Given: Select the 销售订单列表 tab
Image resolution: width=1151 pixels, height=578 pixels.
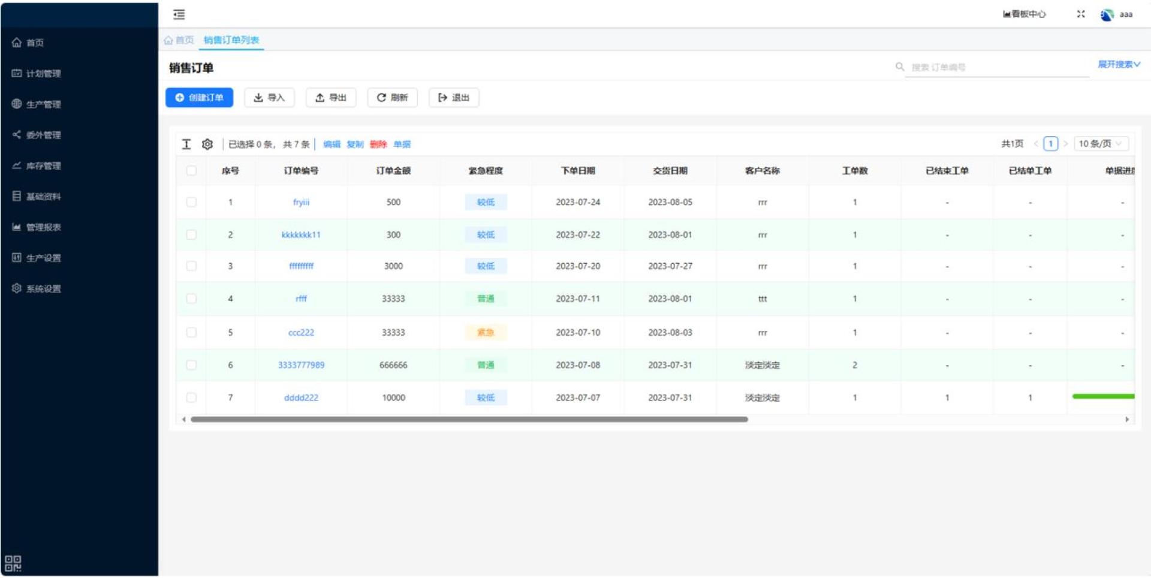Looking at the screenshot, I should point(231,40).
